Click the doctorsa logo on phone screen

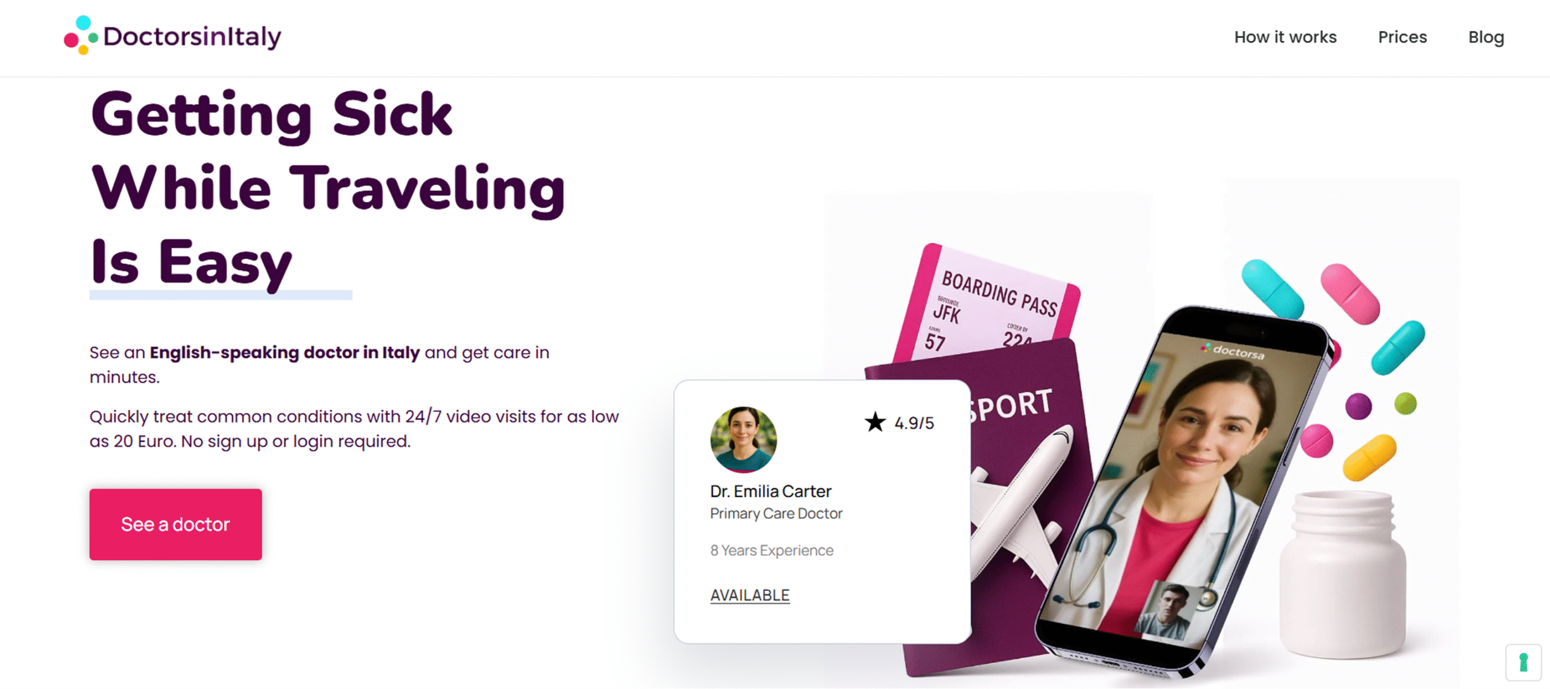1233,351
